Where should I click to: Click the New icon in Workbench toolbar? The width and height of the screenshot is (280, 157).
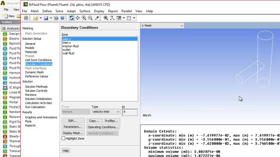point(6,16)
